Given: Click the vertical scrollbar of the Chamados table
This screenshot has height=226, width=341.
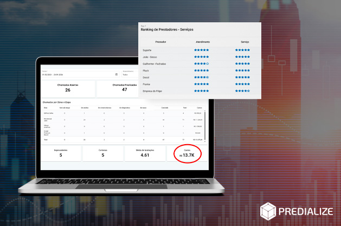Looking at the screenshot, I should 205,126.
